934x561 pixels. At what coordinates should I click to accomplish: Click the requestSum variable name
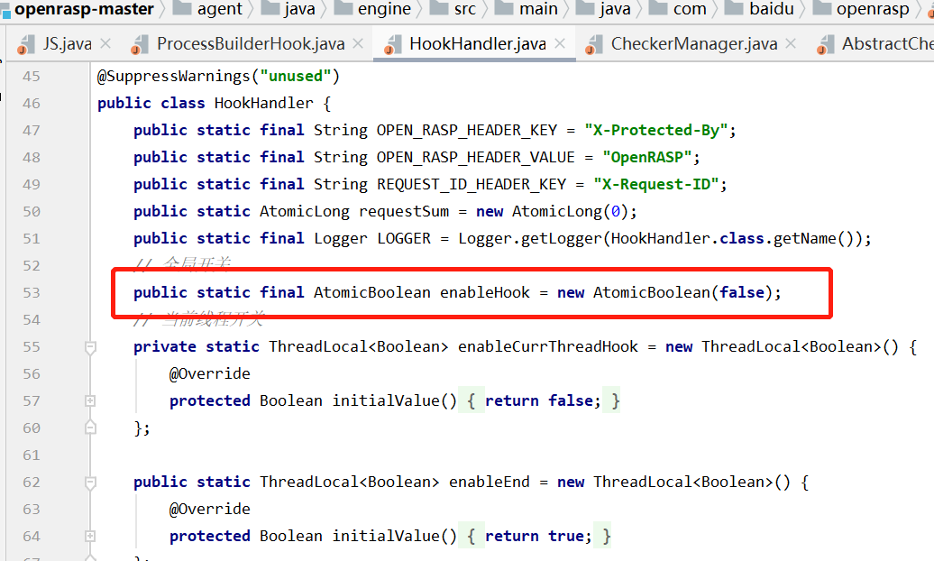[404, 212]
